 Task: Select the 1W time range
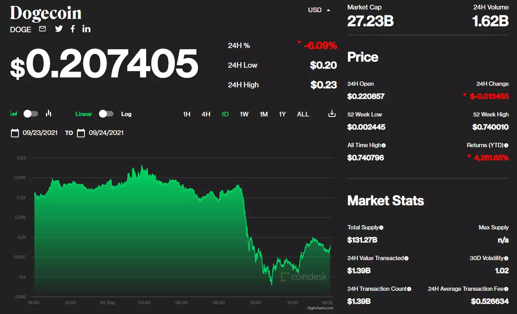(244, 114)
